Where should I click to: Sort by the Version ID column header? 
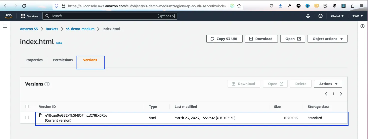coord(47,107)
